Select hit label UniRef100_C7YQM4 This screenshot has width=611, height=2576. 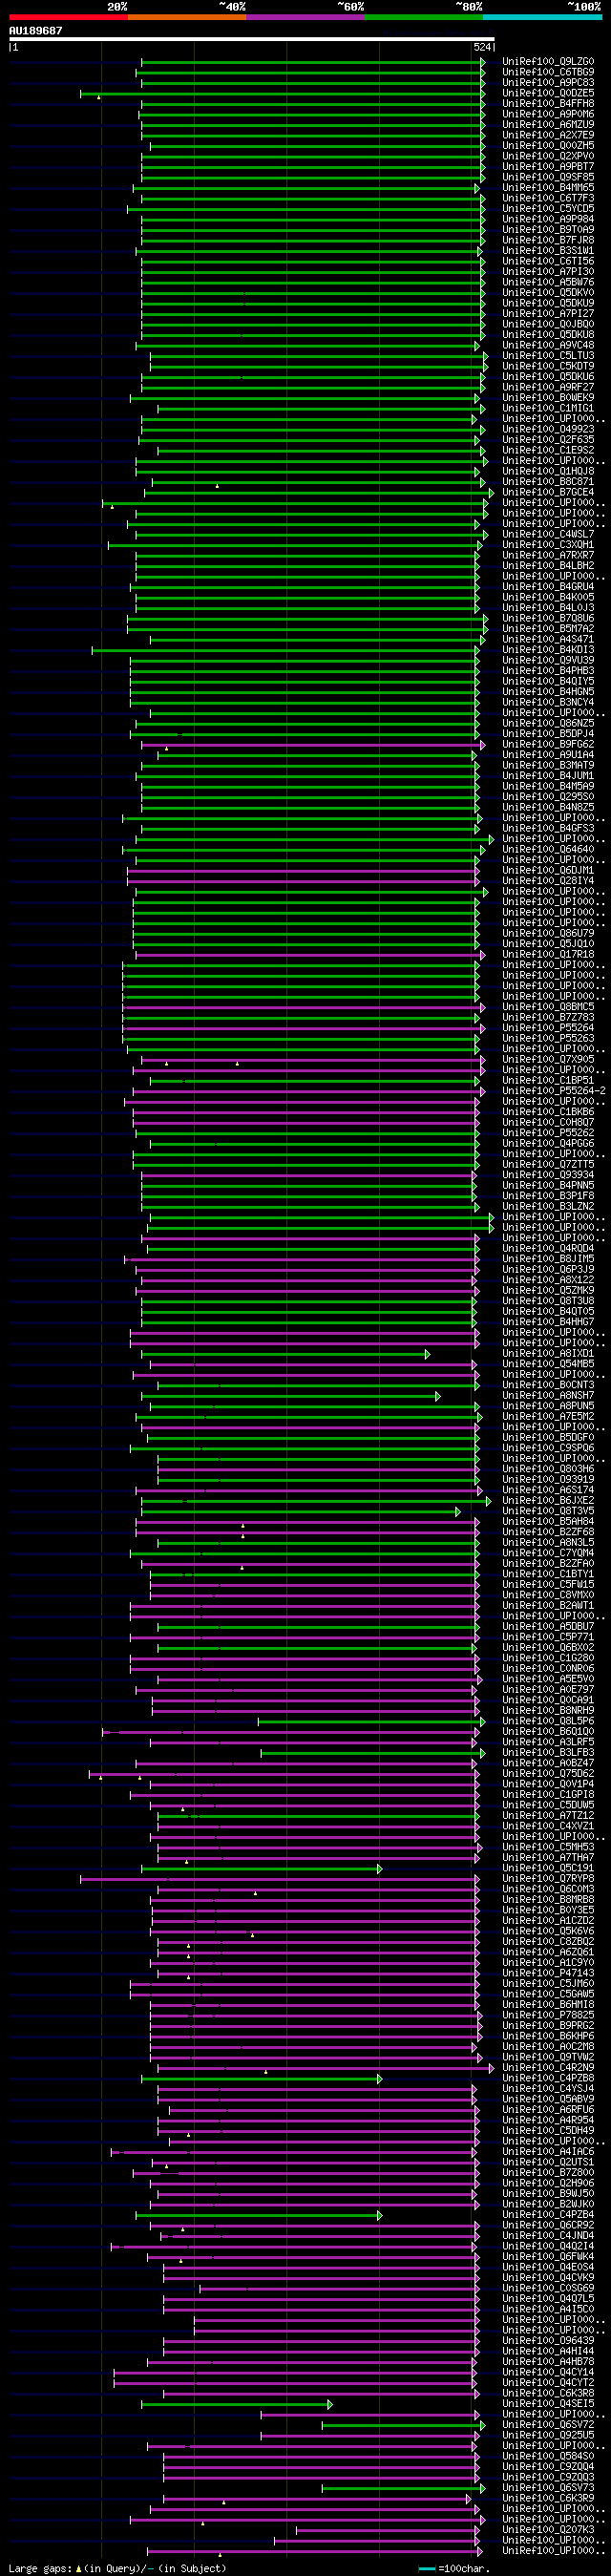click(x=548, y=1553)
